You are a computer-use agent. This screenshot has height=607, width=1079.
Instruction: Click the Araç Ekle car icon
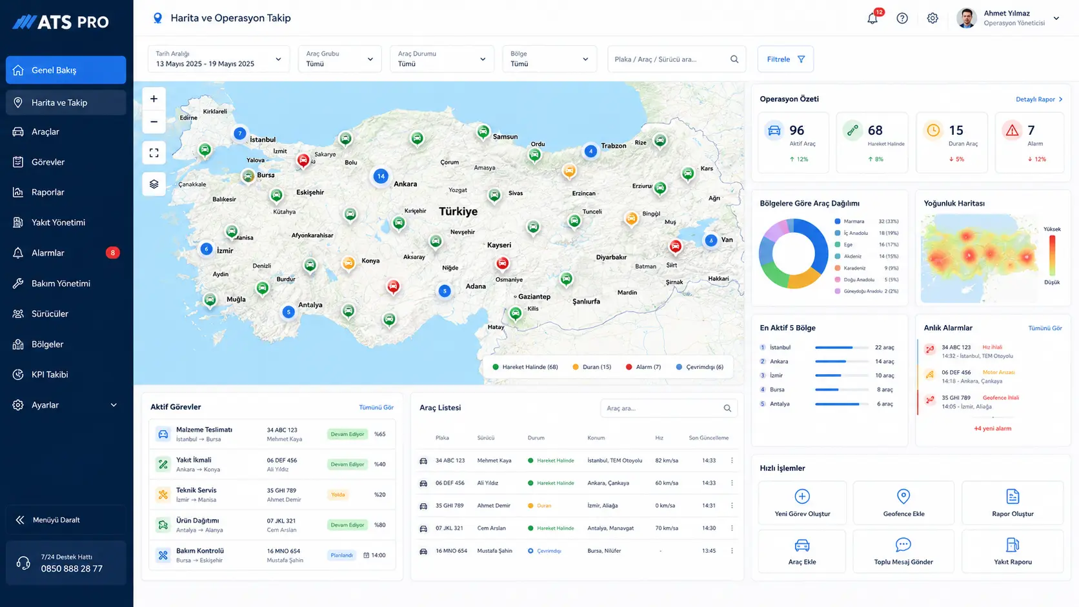[802, 545]
